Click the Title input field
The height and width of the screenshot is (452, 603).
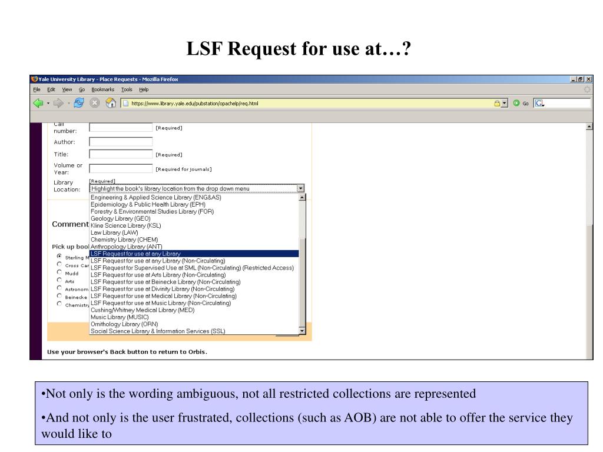click(x=121, y=154)
